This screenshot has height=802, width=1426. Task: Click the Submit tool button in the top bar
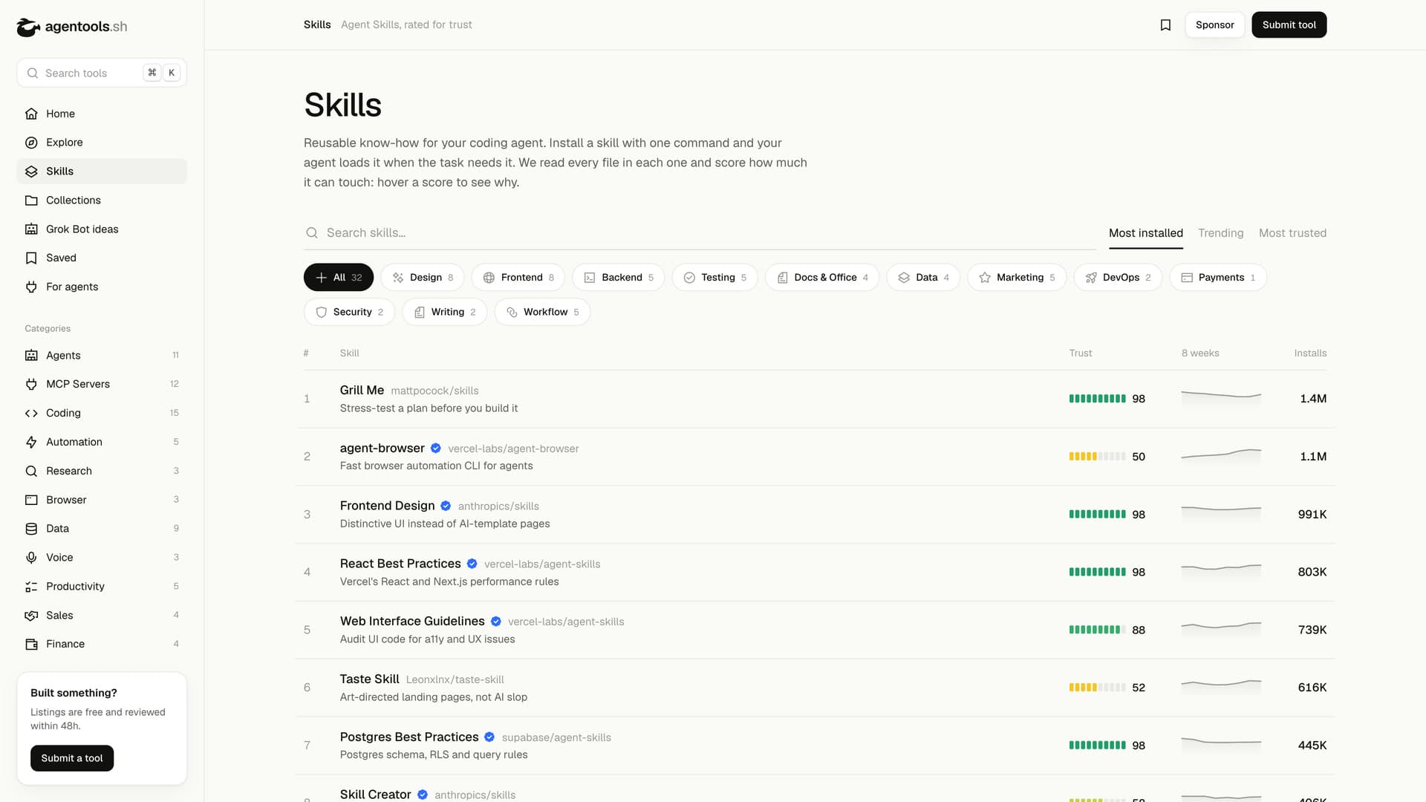pos(1289,25)
